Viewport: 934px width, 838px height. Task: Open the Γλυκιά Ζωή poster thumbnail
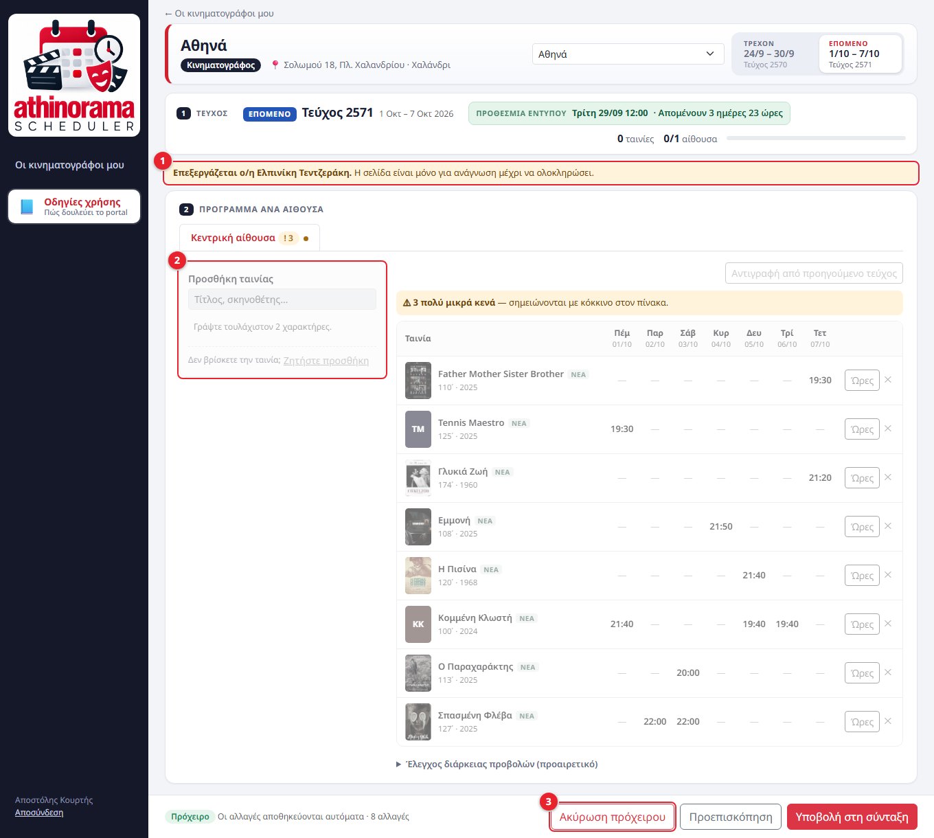point(418,478)
